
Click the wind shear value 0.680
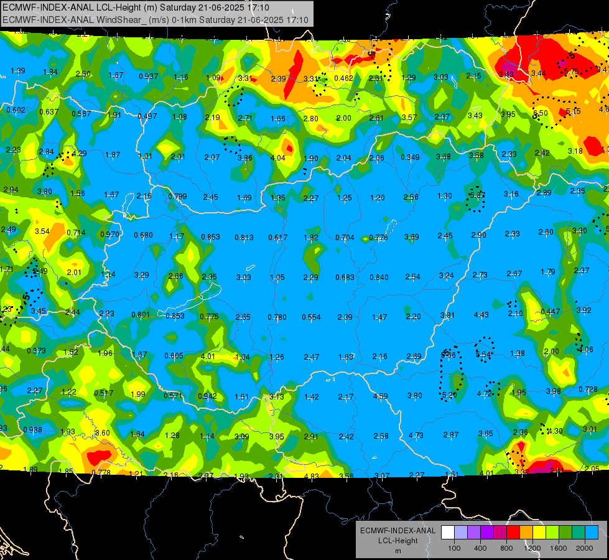point(143,235)
